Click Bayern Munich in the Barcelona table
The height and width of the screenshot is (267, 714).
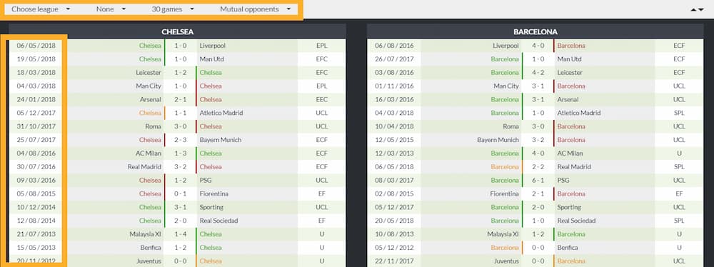click(498, 140)
